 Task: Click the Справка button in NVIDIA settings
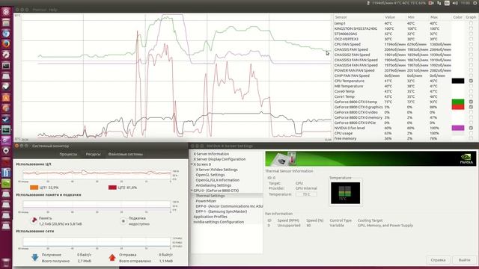pyautogui.click(x=438, y=260)
